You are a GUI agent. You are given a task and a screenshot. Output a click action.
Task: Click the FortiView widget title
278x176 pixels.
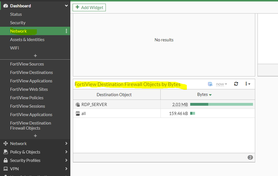coord(128,84)
